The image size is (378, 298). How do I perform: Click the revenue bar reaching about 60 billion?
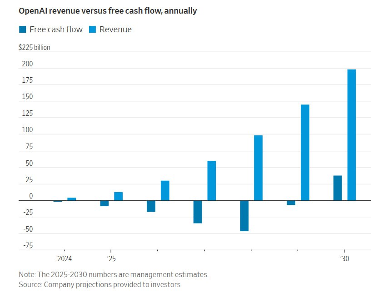click(x=211, y=180)
